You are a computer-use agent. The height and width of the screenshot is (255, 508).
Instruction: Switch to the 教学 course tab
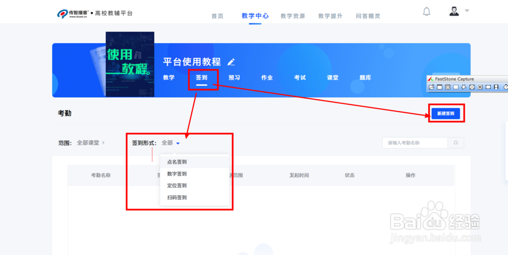[x=169, y=78]
